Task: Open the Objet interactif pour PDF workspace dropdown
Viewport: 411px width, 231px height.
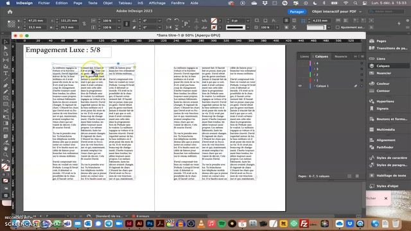Action: [337, 12]
